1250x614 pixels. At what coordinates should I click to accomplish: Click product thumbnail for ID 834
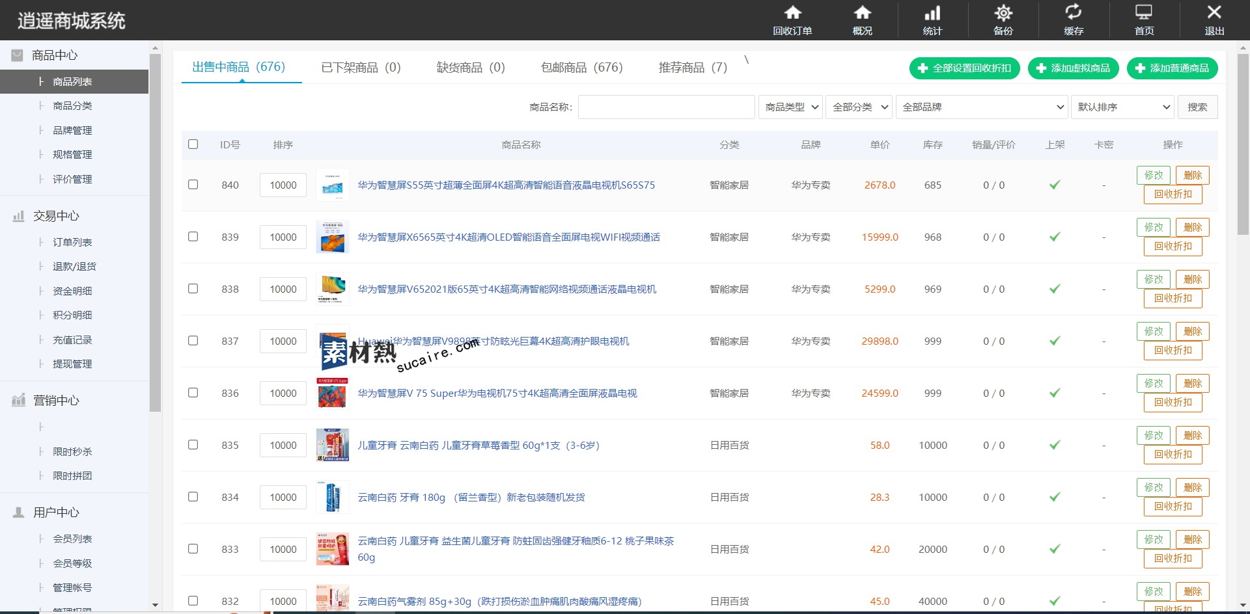333,498
